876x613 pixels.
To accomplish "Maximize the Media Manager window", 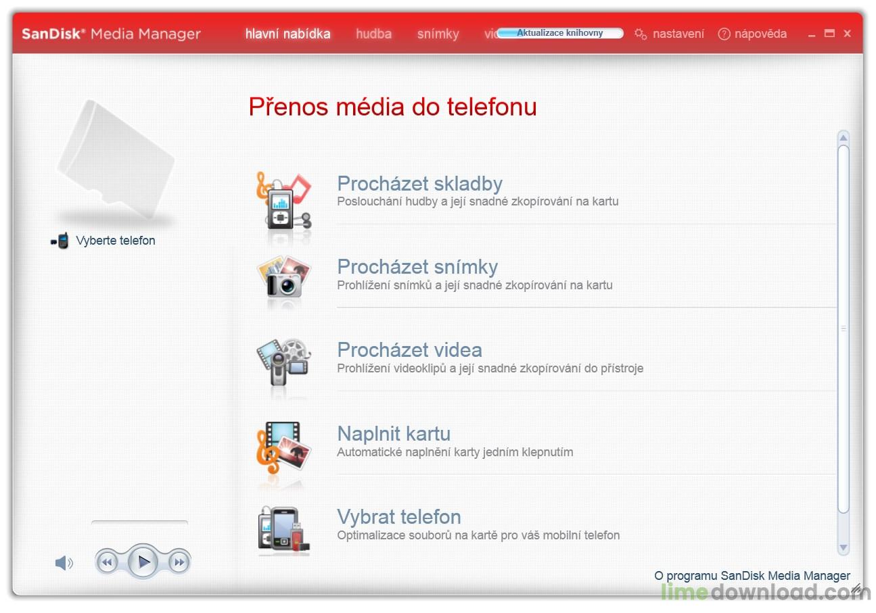I will [829, 33].
